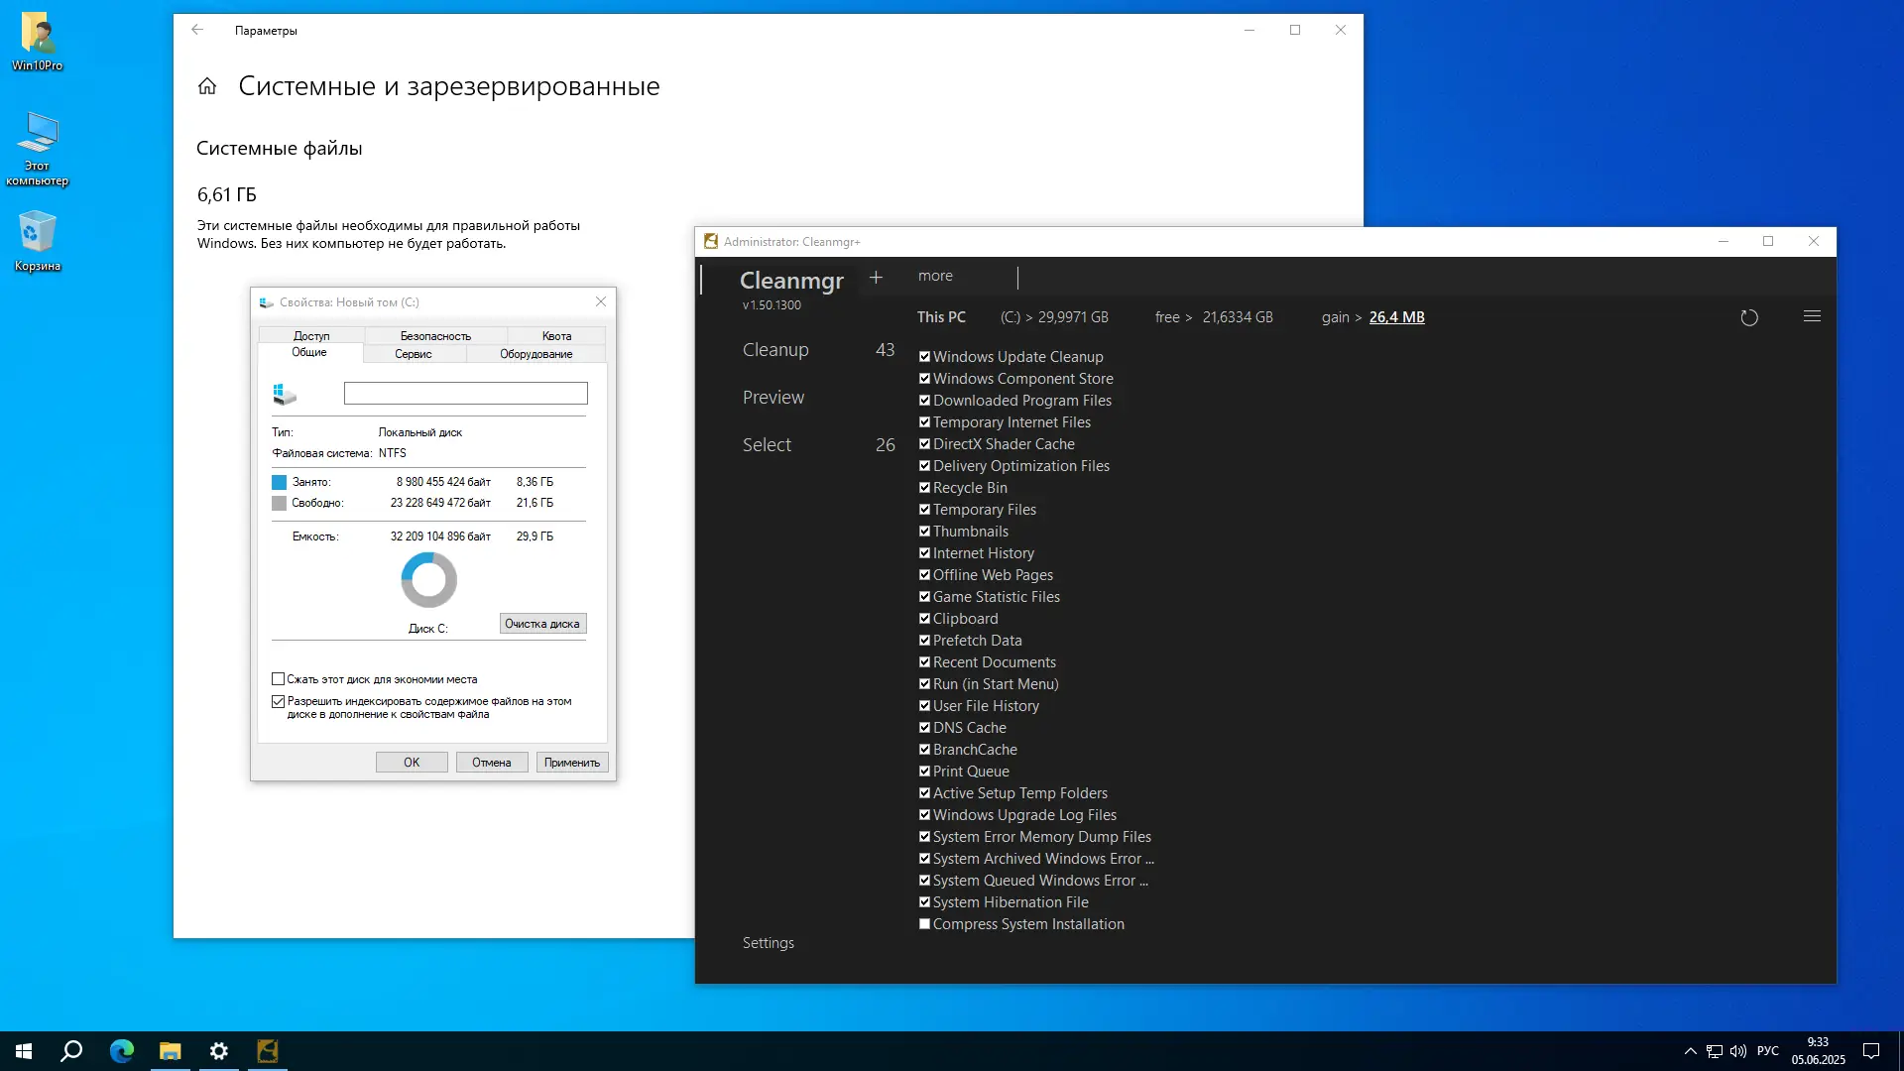Click the home icon in Settings window

pyautogui.click(x=207, y=86)
